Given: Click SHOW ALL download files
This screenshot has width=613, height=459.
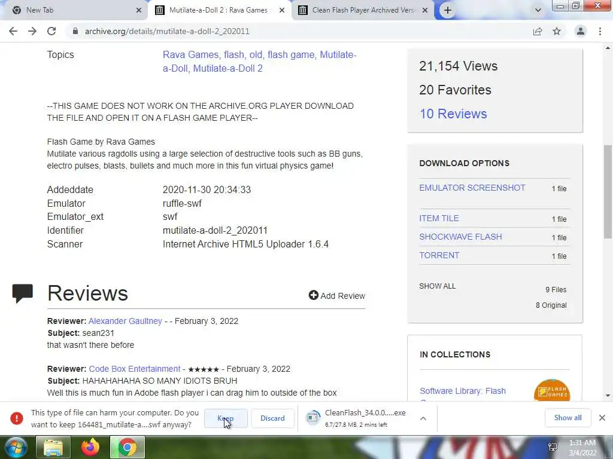Looking at the screenshot, I should coord(437,286).
